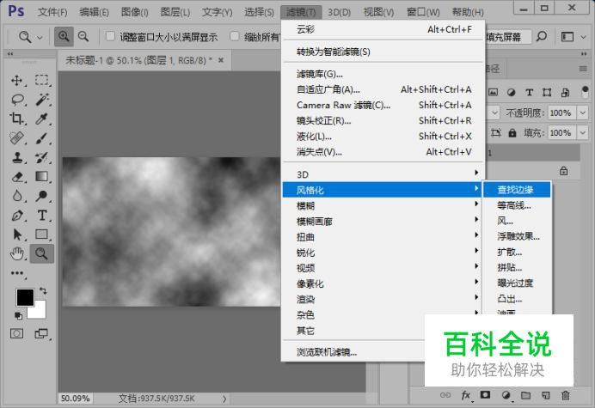Select the History Brush tool

point(41,157)
